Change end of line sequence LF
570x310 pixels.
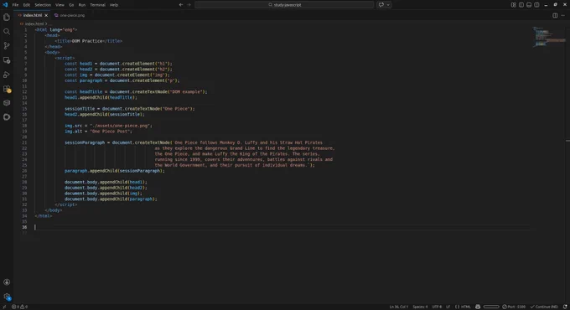(448, 307)
